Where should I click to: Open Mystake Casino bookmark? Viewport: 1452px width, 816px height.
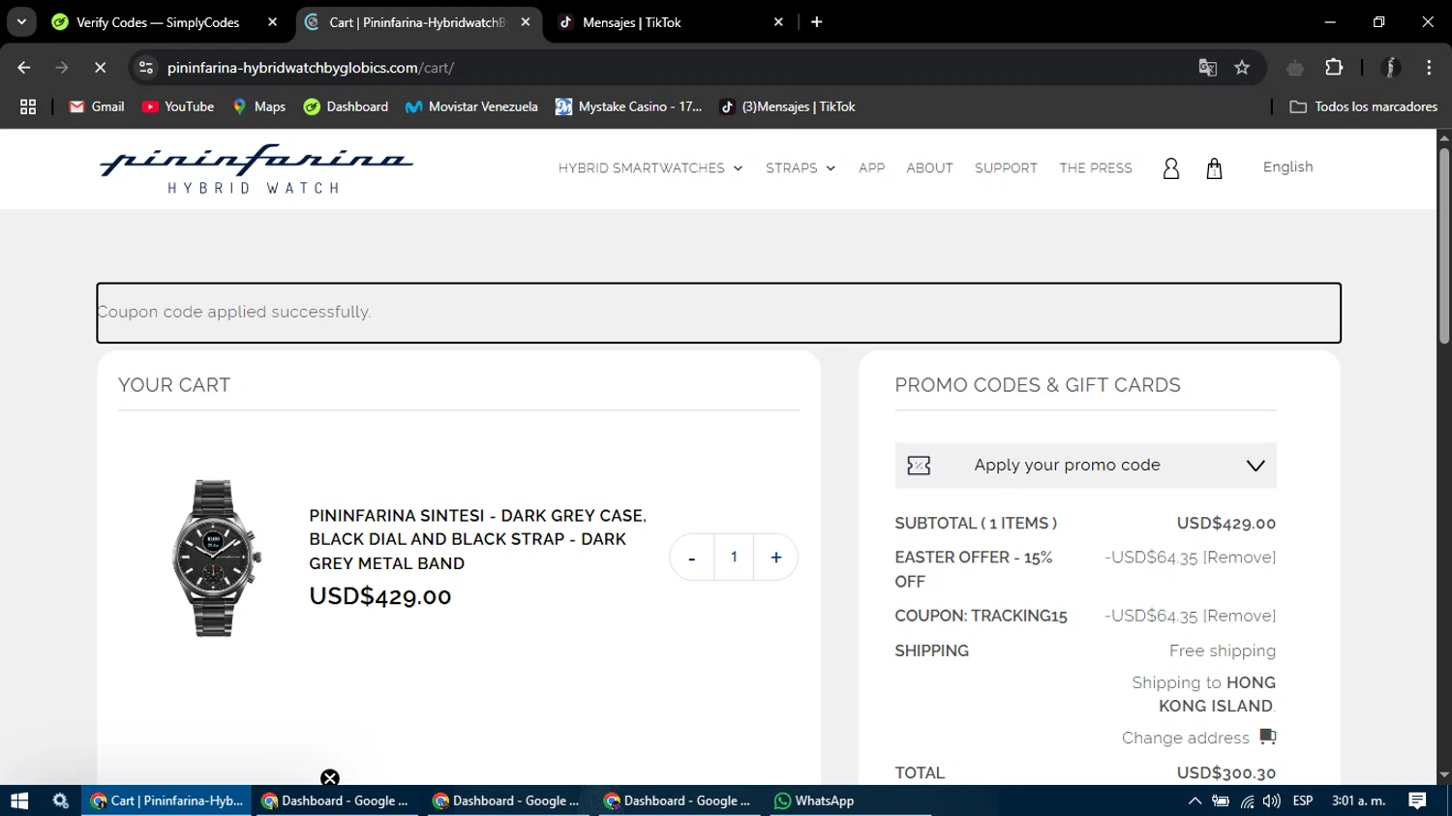(629, 106)
